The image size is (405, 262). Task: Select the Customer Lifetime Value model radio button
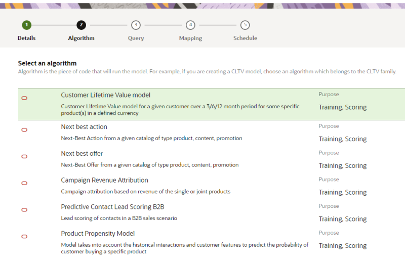[x=24, y=98]
